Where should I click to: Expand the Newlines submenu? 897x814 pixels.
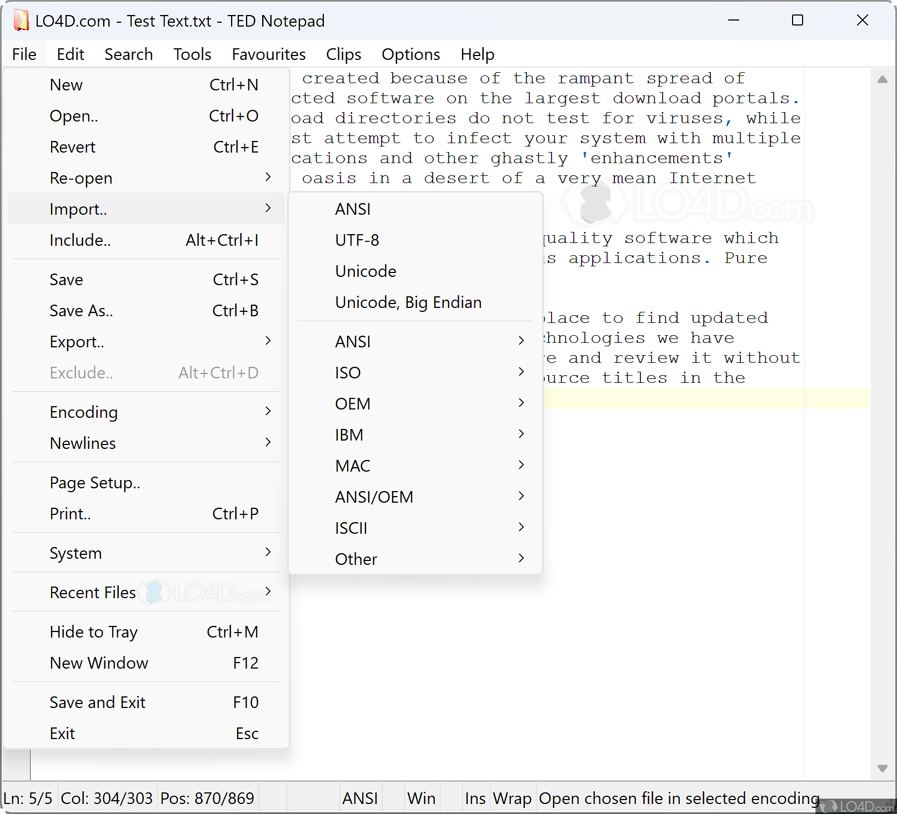[146, 443]
